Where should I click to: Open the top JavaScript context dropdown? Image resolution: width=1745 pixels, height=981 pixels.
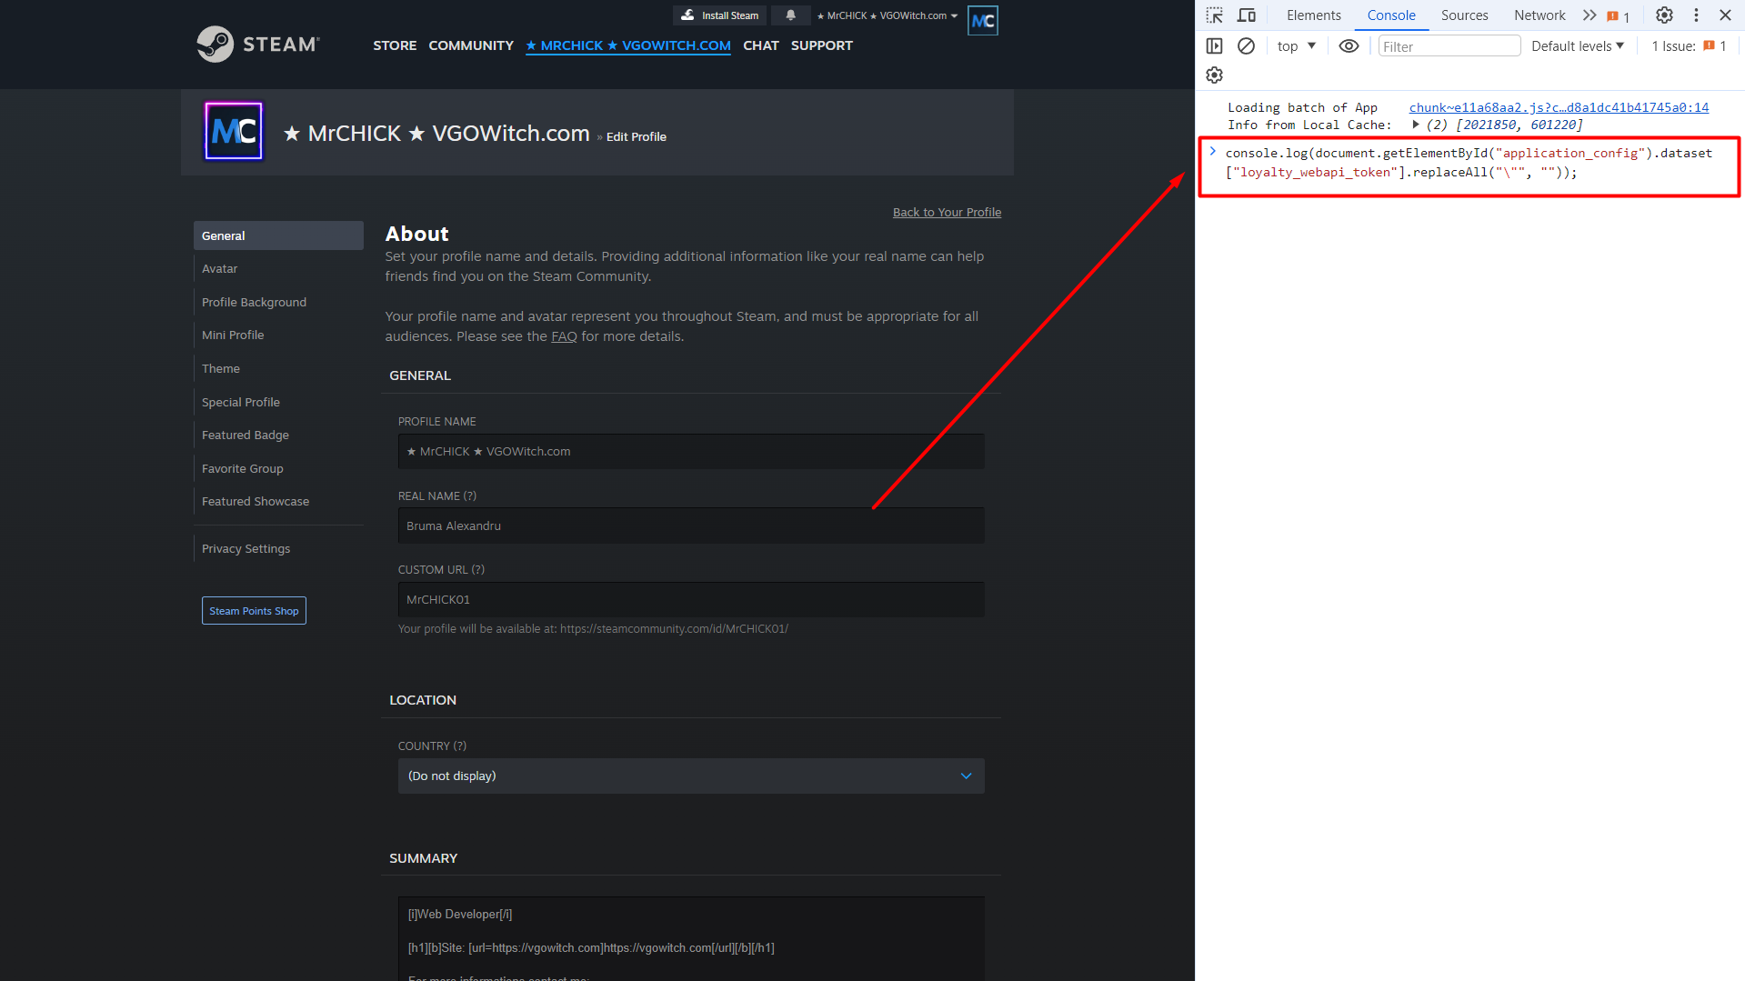(x=1296, y=46)
